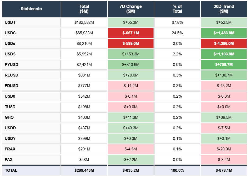Click the 67.8% share cell for USDT
The image size is (248, 176).
[177, 22]
